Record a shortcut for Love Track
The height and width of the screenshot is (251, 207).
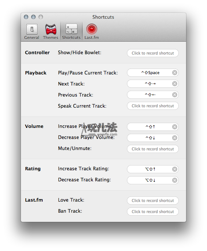[x=153, y=201]
